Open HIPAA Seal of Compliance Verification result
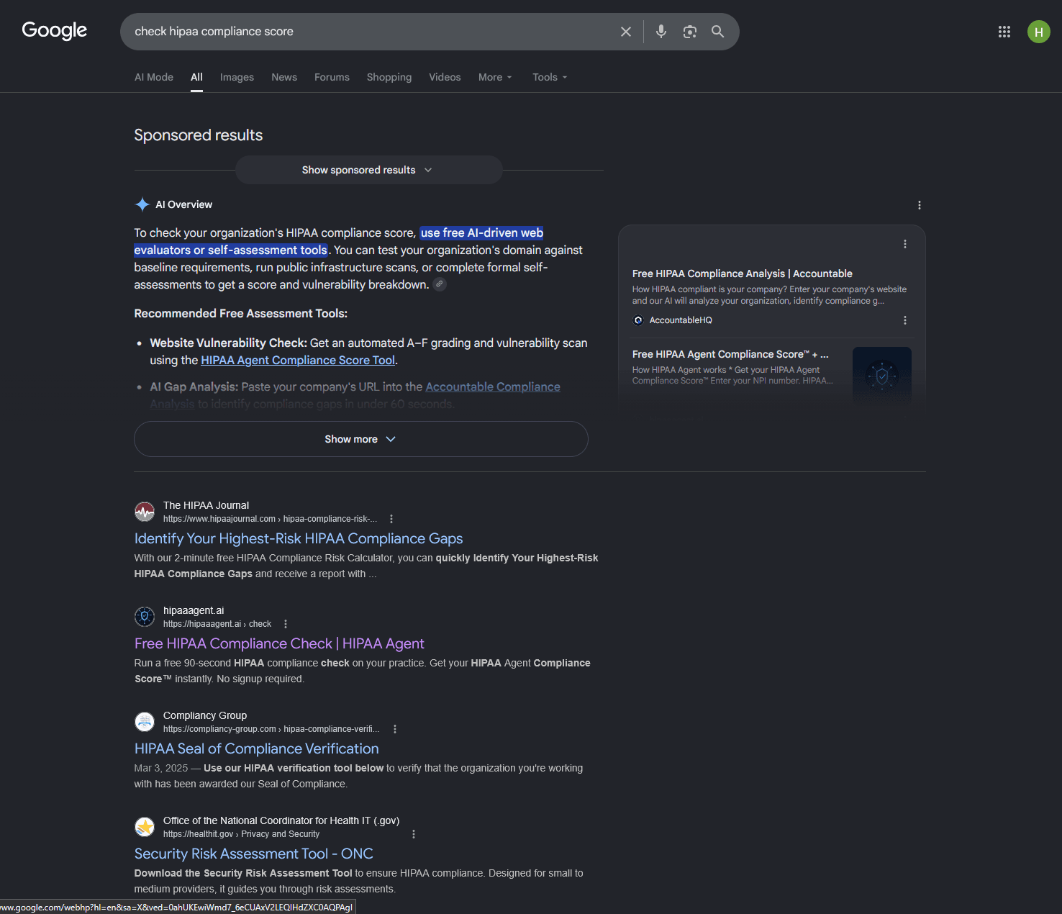1062x914 pixels. tap(256, 749)
